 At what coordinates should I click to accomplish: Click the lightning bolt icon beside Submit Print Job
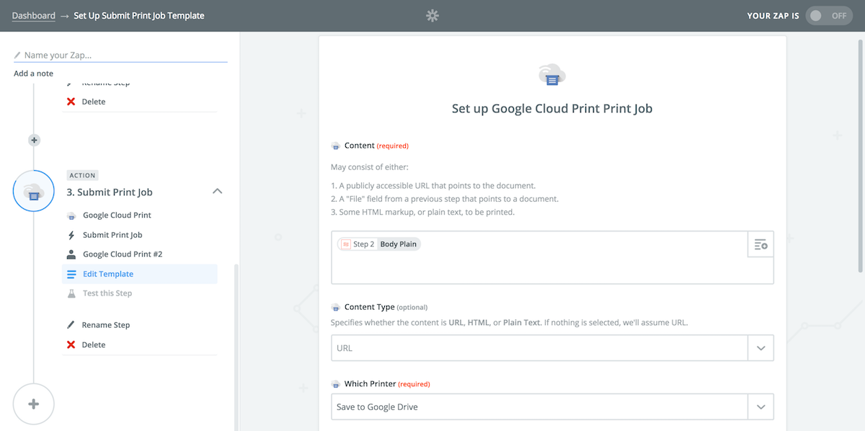[x=71, y=235]
